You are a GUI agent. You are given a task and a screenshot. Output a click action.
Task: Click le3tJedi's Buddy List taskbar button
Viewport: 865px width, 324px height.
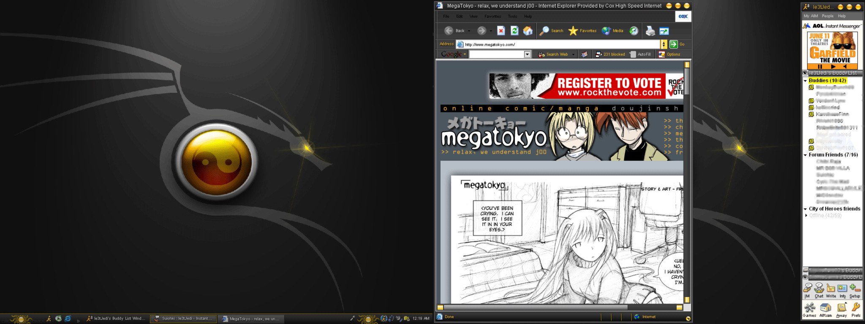[116, 319]
